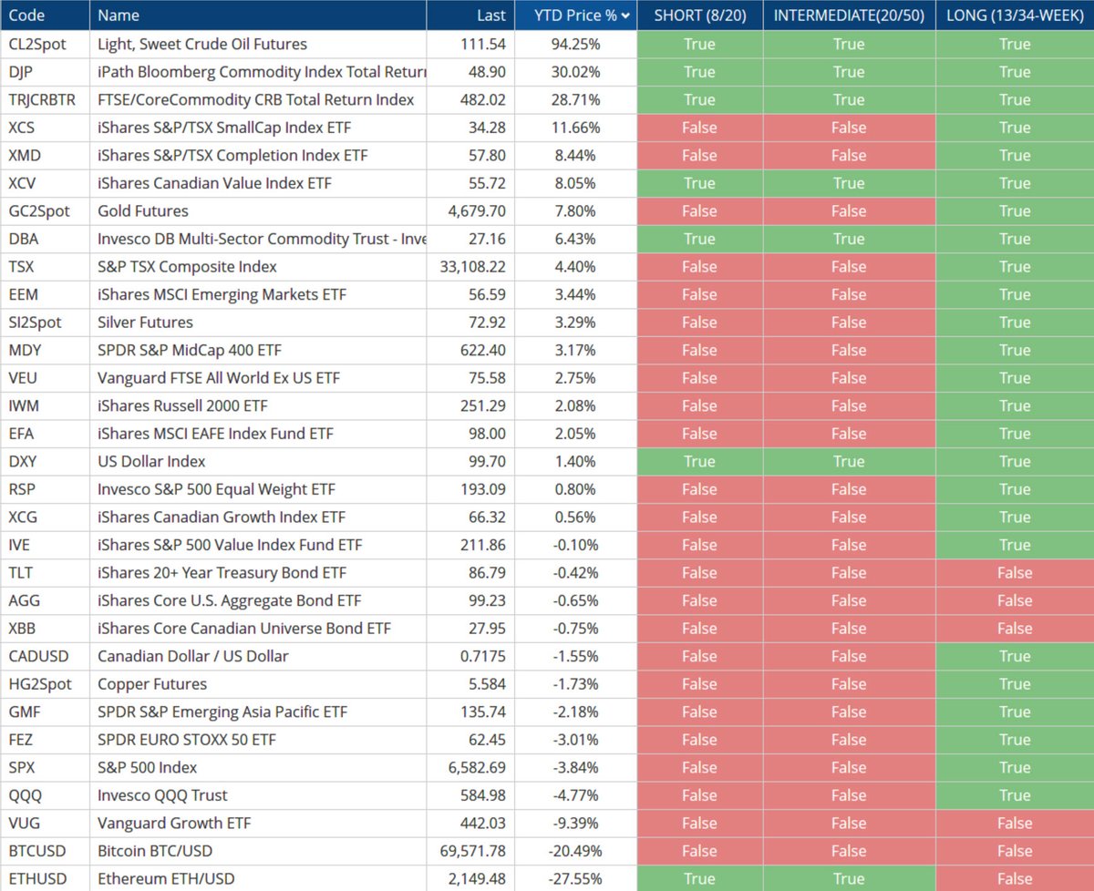Select SPDR EURO STOXX 50 ETF
Screen dimensions: 1094x891
pyautogui.click(x=258, y=739)
